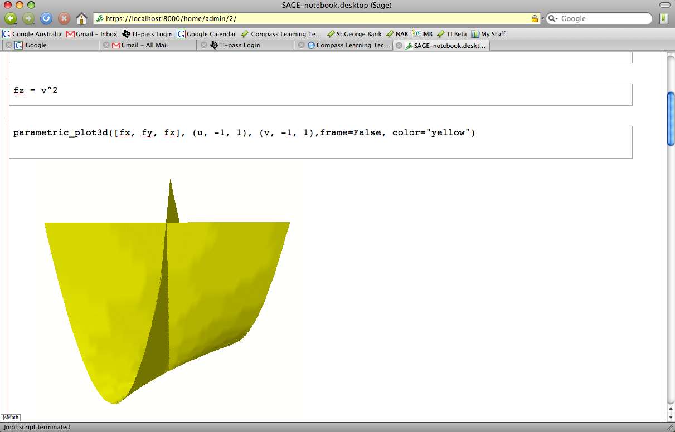Close the iGoogle tab

tap(8, 45)
